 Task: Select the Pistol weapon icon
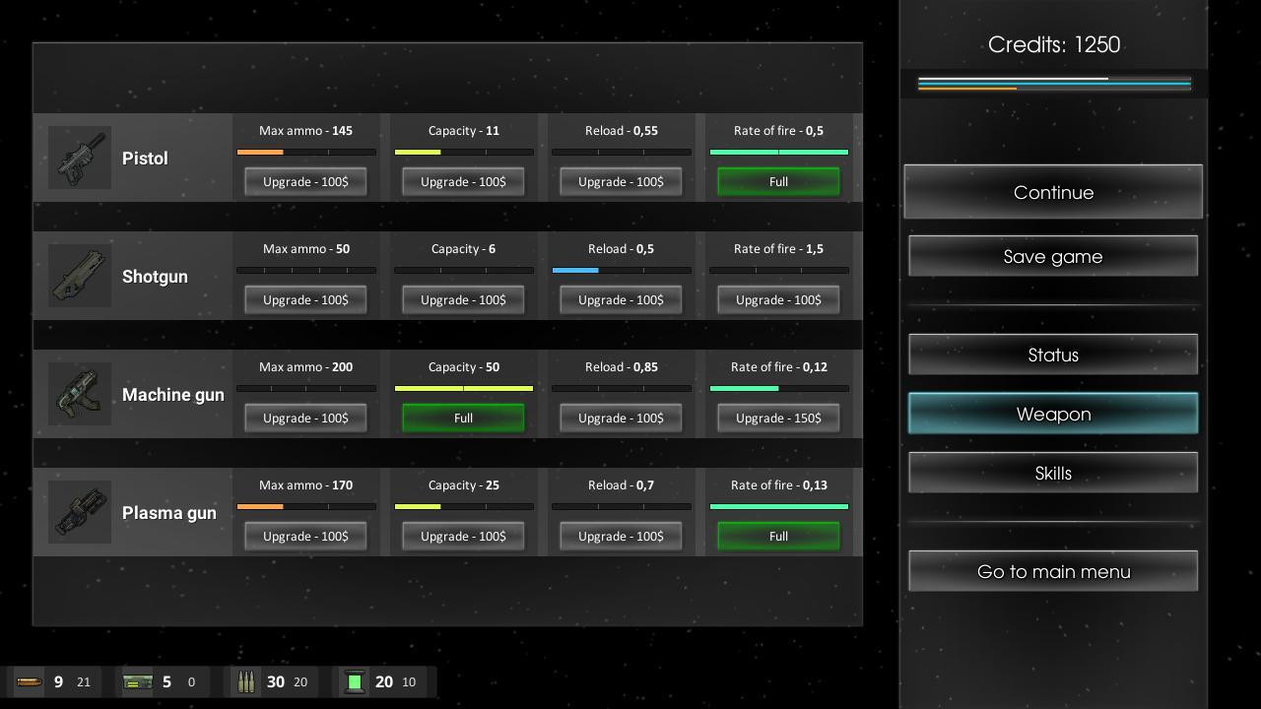coord(79,158)
